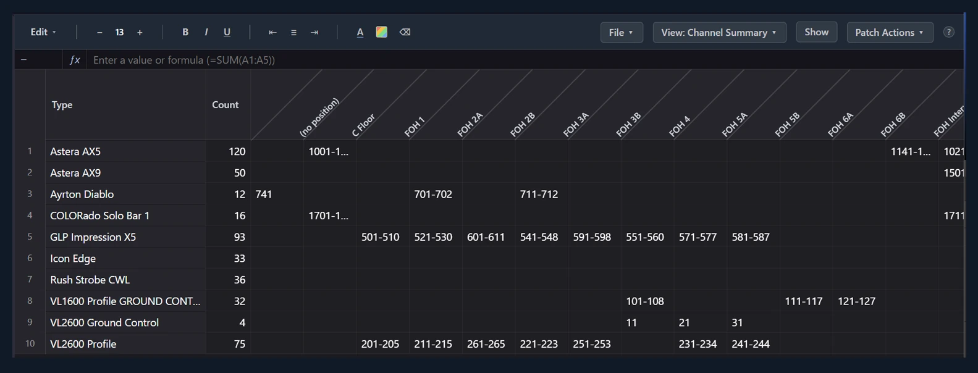Select the cell 111-117
This screenshot has width=978, height=373.
806,301
